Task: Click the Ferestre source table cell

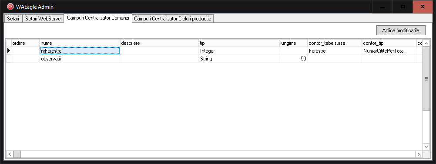Action: 335,51
